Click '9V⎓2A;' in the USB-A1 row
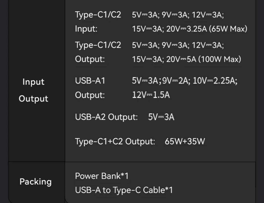 (x=176, y=81)
